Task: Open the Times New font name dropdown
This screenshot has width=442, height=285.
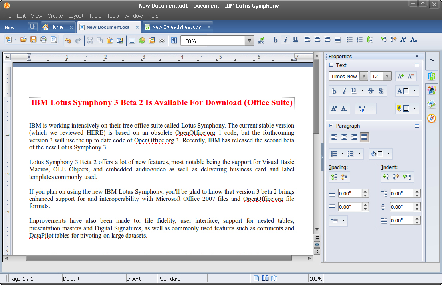Action: click(x=364, y=76)
